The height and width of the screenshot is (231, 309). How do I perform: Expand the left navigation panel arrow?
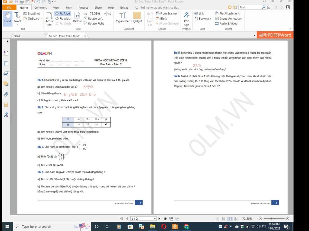8,41
